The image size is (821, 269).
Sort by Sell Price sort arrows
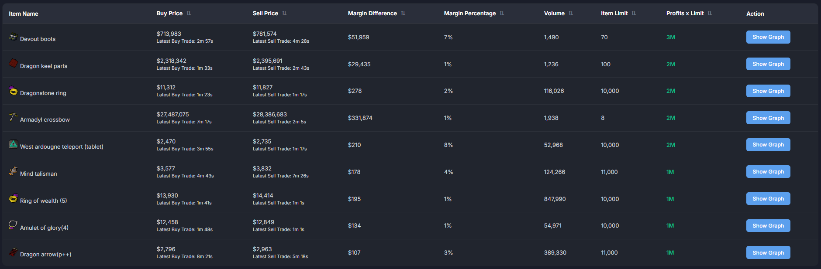(284, 14)
